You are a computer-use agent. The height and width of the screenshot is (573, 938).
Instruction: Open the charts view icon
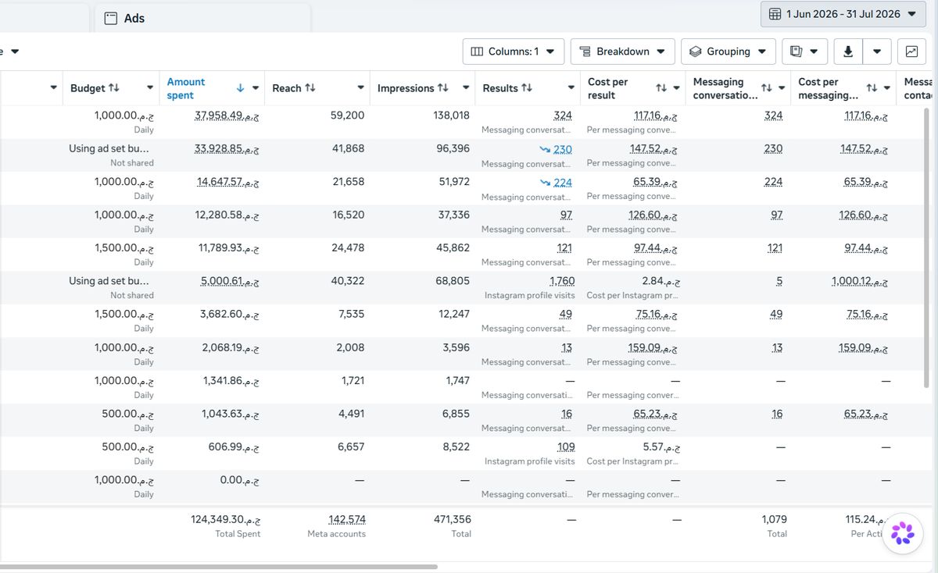point(911,52)
